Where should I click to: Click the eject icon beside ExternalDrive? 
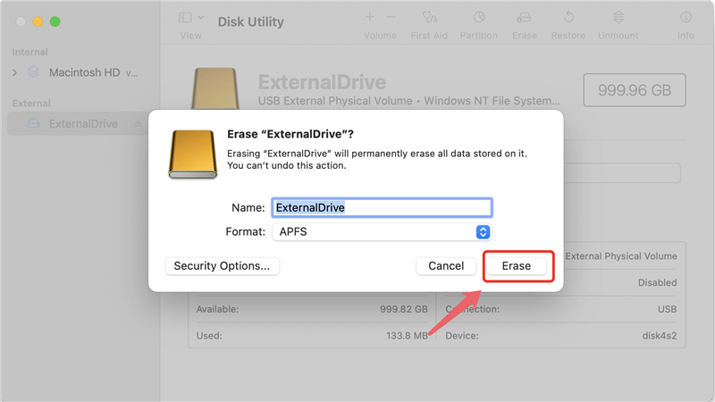click(137, 124)
